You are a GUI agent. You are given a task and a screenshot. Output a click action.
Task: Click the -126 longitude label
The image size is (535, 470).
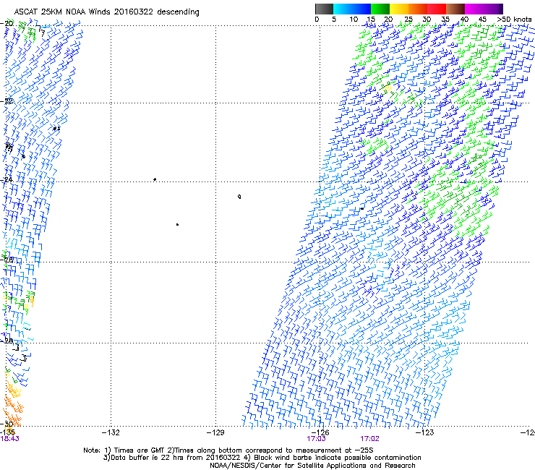pyautogui.click(x=320, y=432)
